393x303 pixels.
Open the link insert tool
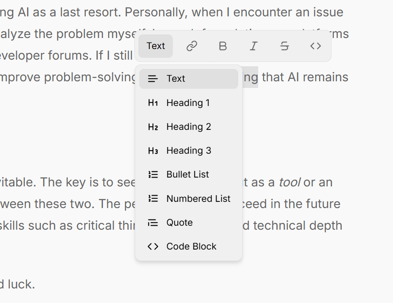192,46
